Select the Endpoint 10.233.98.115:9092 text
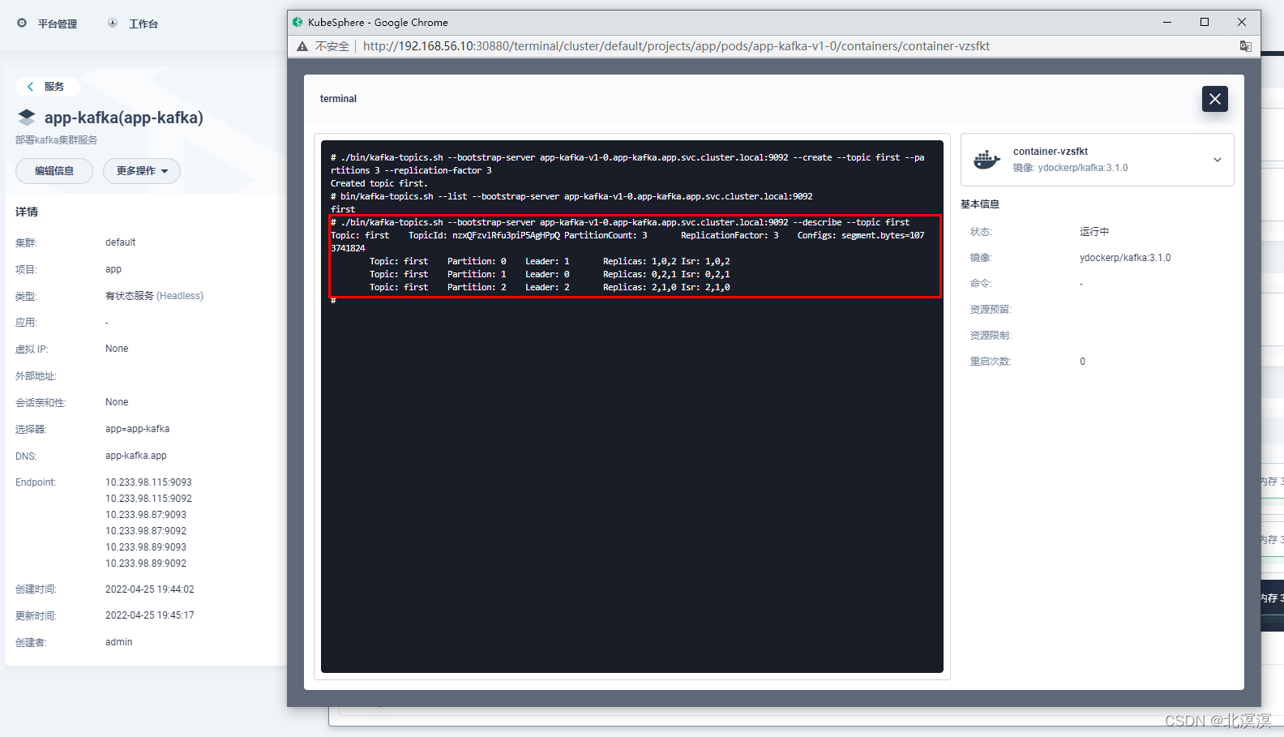 tap(148, 499)
